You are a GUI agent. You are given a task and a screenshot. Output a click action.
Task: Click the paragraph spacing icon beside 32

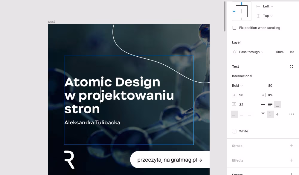234,105
